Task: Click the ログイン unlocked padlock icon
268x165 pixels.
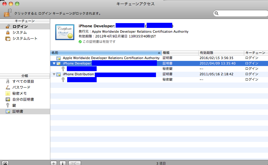Action: tap(8, 26)
